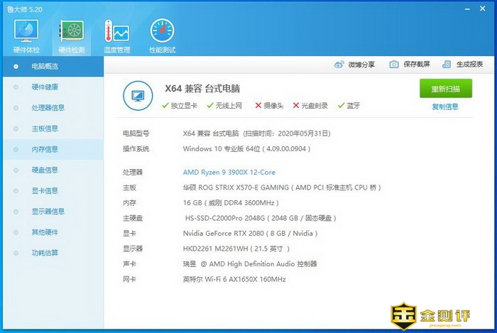Click the 保存截屏 camera screenshot icon
The width and height of the screenshot is (497, 333).
pyautogui.click(x=394, y=65)
